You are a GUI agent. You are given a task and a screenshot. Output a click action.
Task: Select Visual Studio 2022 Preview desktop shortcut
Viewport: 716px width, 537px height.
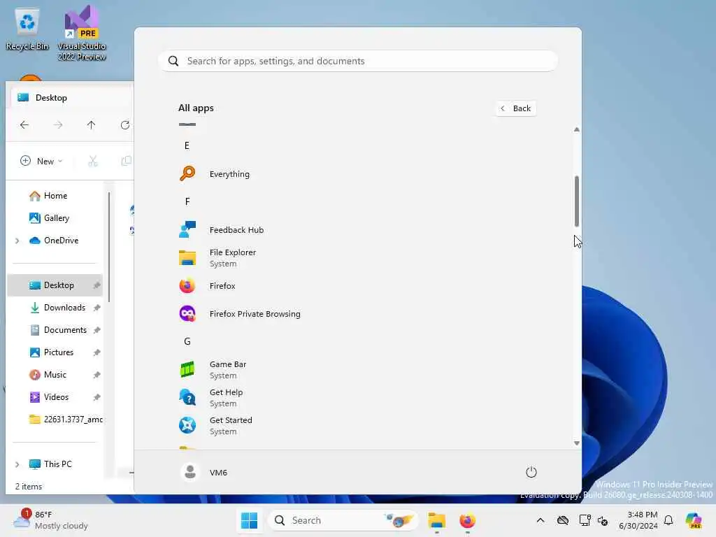point(82,33)
